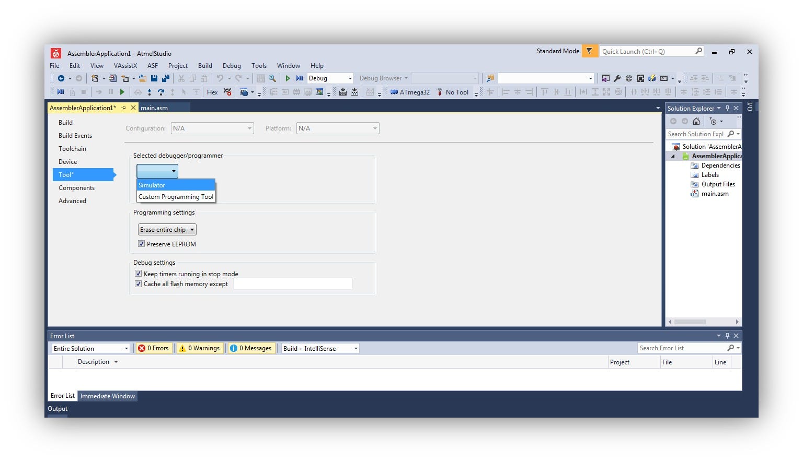This screenshot has width=803, height=462.
Task: Toggle the 0 Warnings filter
Action: pyautogui.click(x=200, y=348)
